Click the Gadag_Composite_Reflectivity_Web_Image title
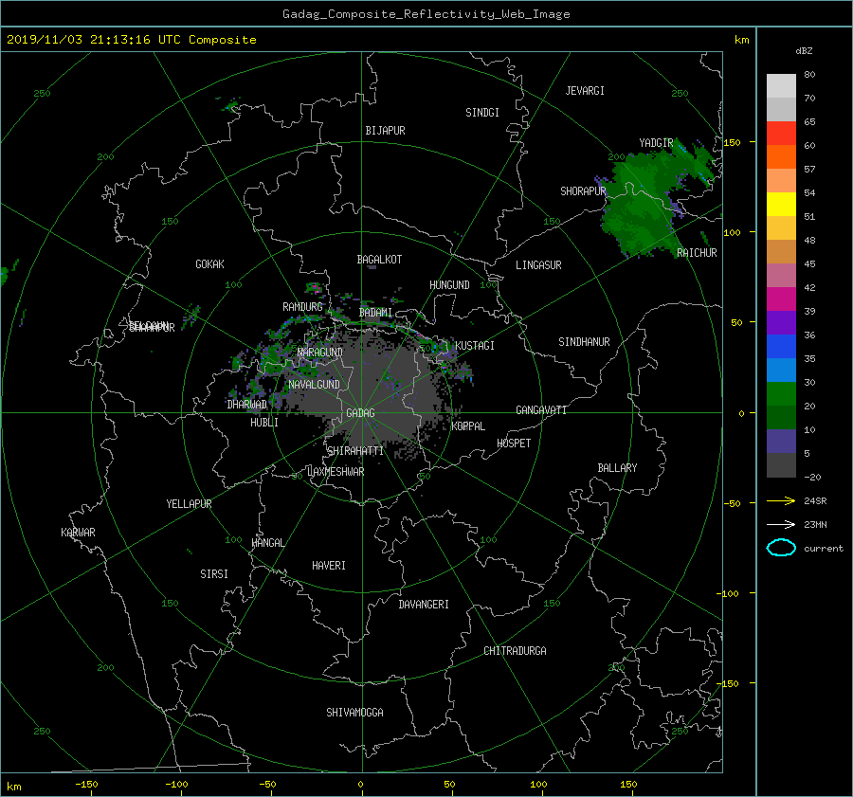 pyautogui.click(x=426, y=14)
